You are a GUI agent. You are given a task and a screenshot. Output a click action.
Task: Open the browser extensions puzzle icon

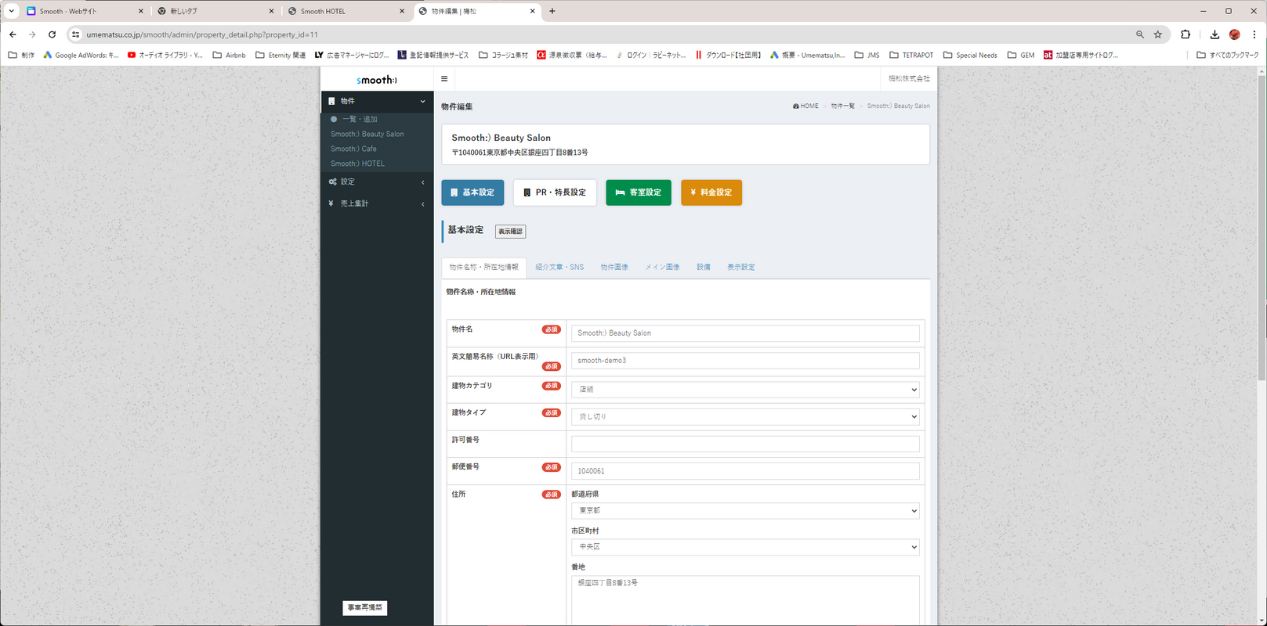1185,34
